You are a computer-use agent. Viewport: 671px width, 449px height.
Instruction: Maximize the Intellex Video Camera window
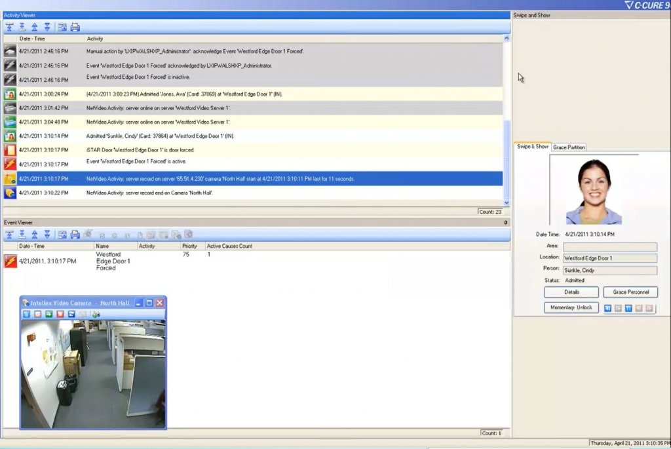click(149, 303)
